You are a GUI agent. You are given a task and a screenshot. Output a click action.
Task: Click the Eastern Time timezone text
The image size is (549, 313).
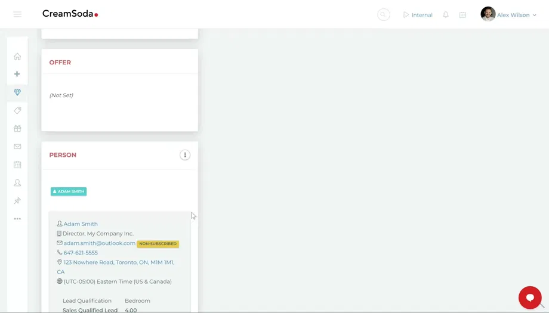coord(118,281)
